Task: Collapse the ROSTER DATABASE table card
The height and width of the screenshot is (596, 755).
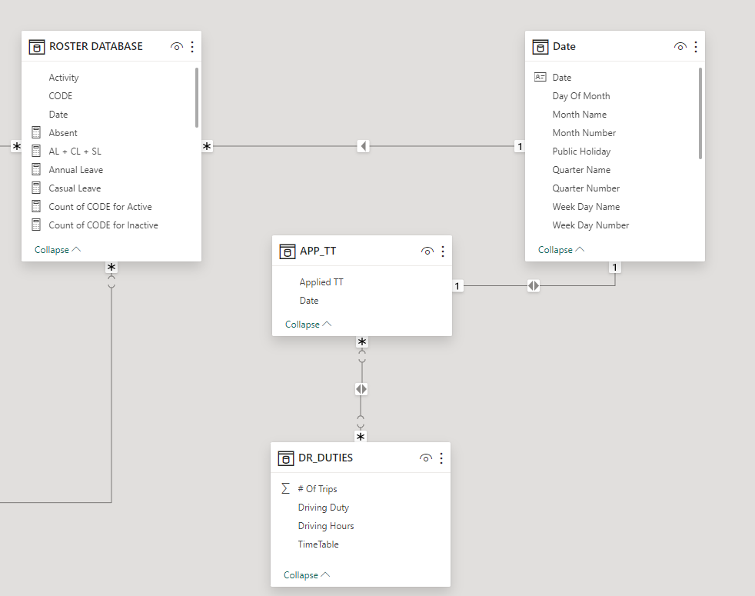Action: (58, 250)
